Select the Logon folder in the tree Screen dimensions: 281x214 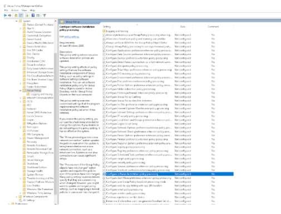click(x=30, y=120)
